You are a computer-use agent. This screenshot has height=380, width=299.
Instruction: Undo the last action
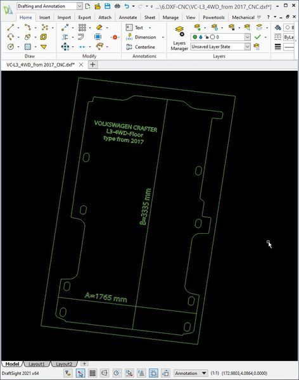127,6
